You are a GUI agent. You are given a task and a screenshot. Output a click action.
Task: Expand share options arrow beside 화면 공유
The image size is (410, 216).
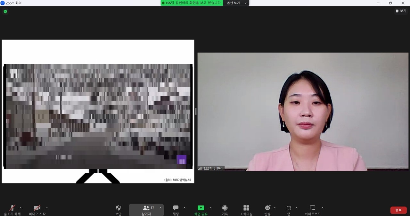(210, 208)
